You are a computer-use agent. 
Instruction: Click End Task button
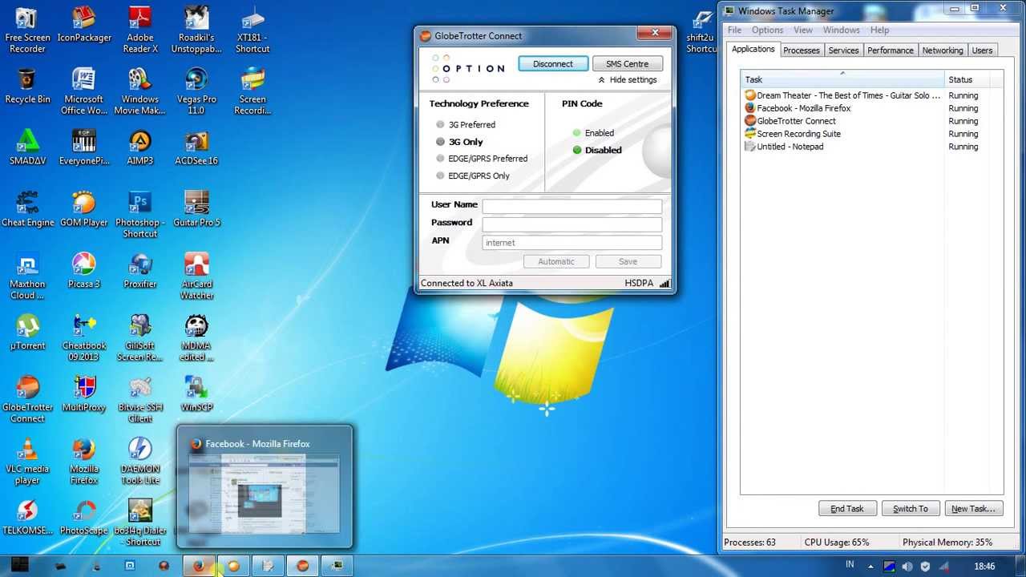pos(847,509)
